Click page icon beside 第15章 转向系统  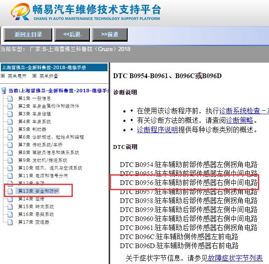coord(10,207)
